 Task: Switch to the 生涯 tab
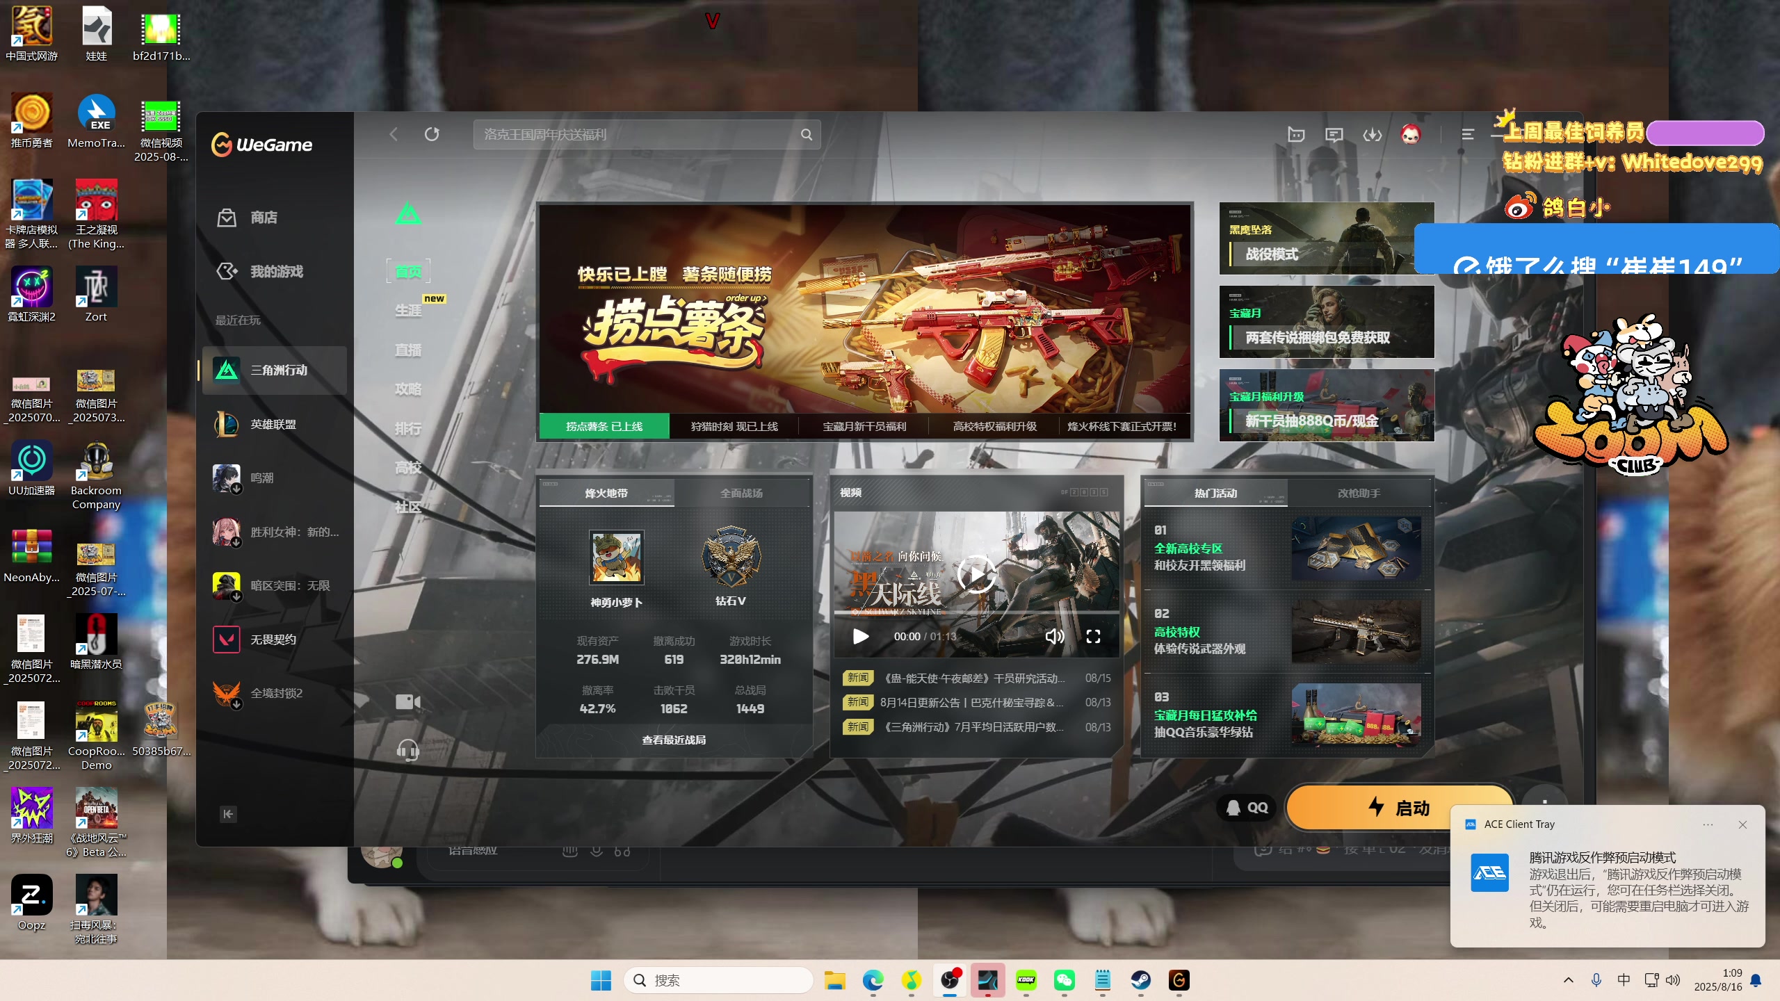tap(408, 311)
